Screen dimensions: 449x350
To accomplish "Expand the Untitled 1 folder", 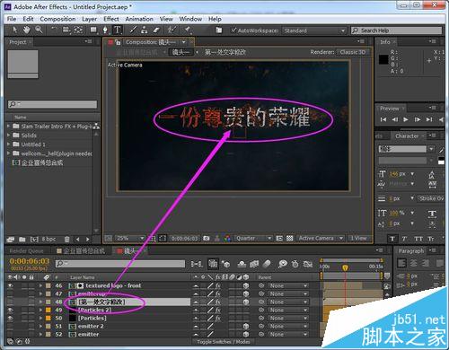I will click(x=9, y=144).
